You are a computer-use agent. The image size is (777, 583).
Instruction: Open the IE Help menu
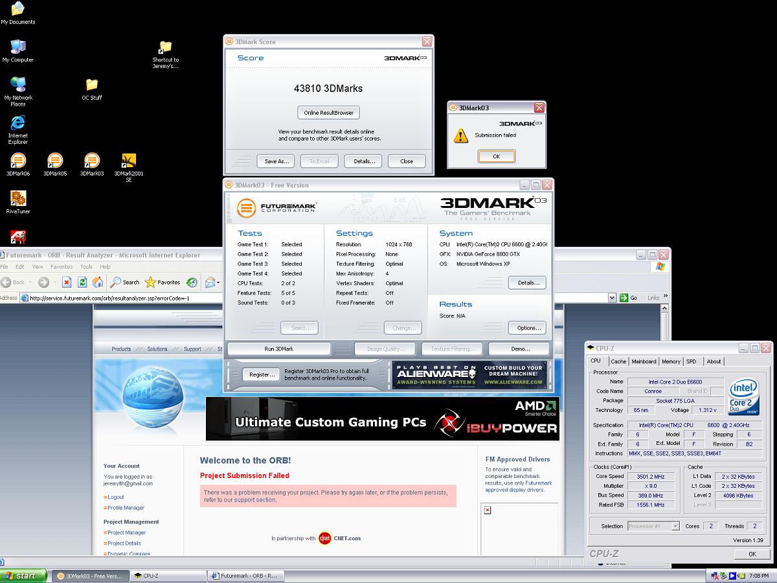pyautogui.click(x=105, y=267)
